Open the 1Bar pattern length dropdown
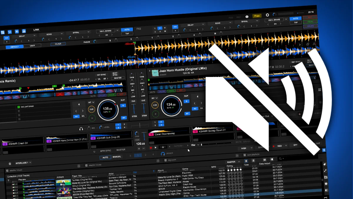This screenshot has height=199, width=353. point(195,145)
